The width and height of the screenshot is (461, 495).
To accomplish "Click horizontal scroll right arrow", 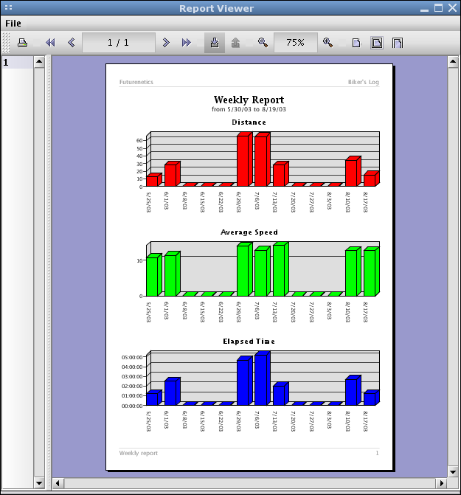I will point(442,483).
